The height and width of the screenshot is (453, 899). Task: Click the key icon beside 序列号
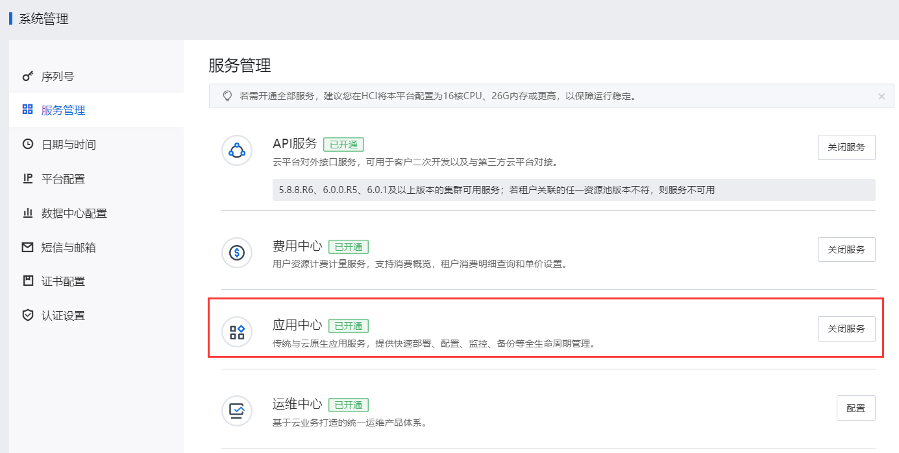point(27,76)
